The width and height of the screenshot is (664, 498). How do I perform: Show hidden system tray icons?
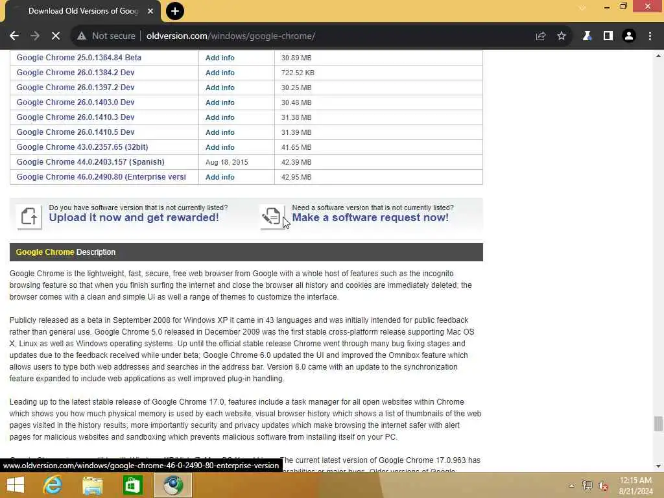coord(571,486)
